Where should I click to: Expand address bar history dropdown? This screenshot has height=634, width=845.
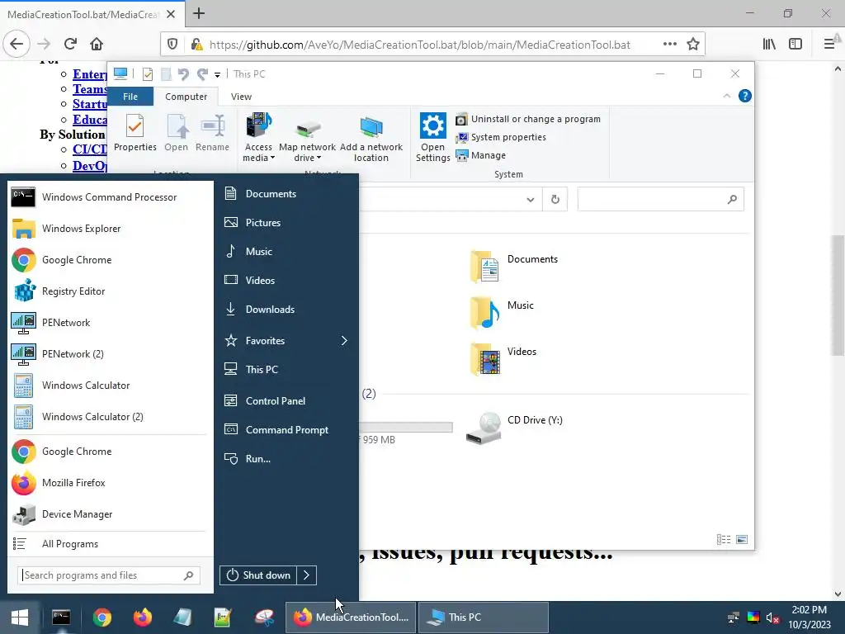pyautogui.click(x=531, y=200)
